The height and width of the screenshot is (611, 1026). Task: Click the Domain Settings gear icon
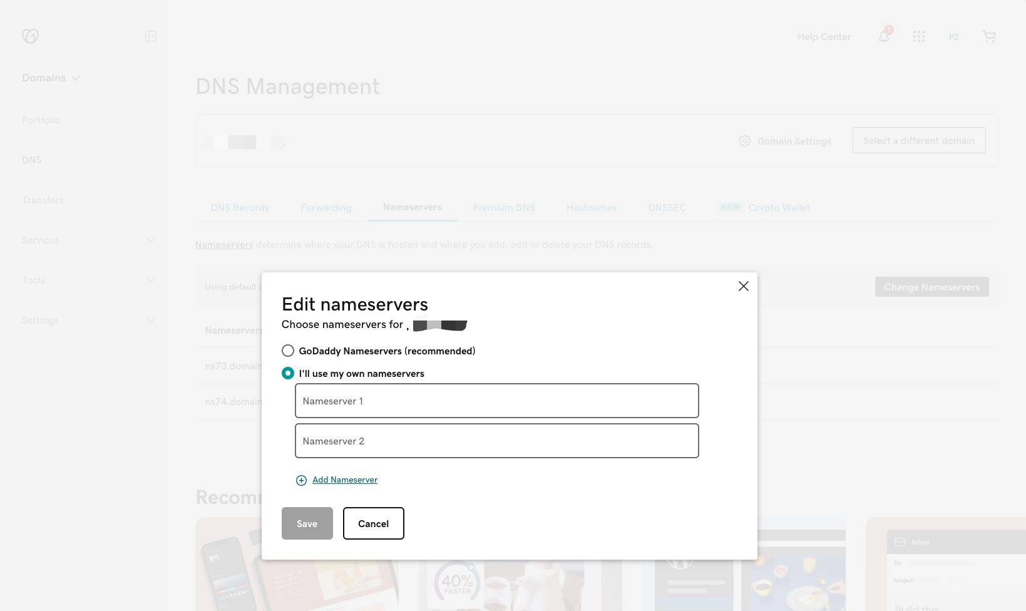(x=744, y=141)
